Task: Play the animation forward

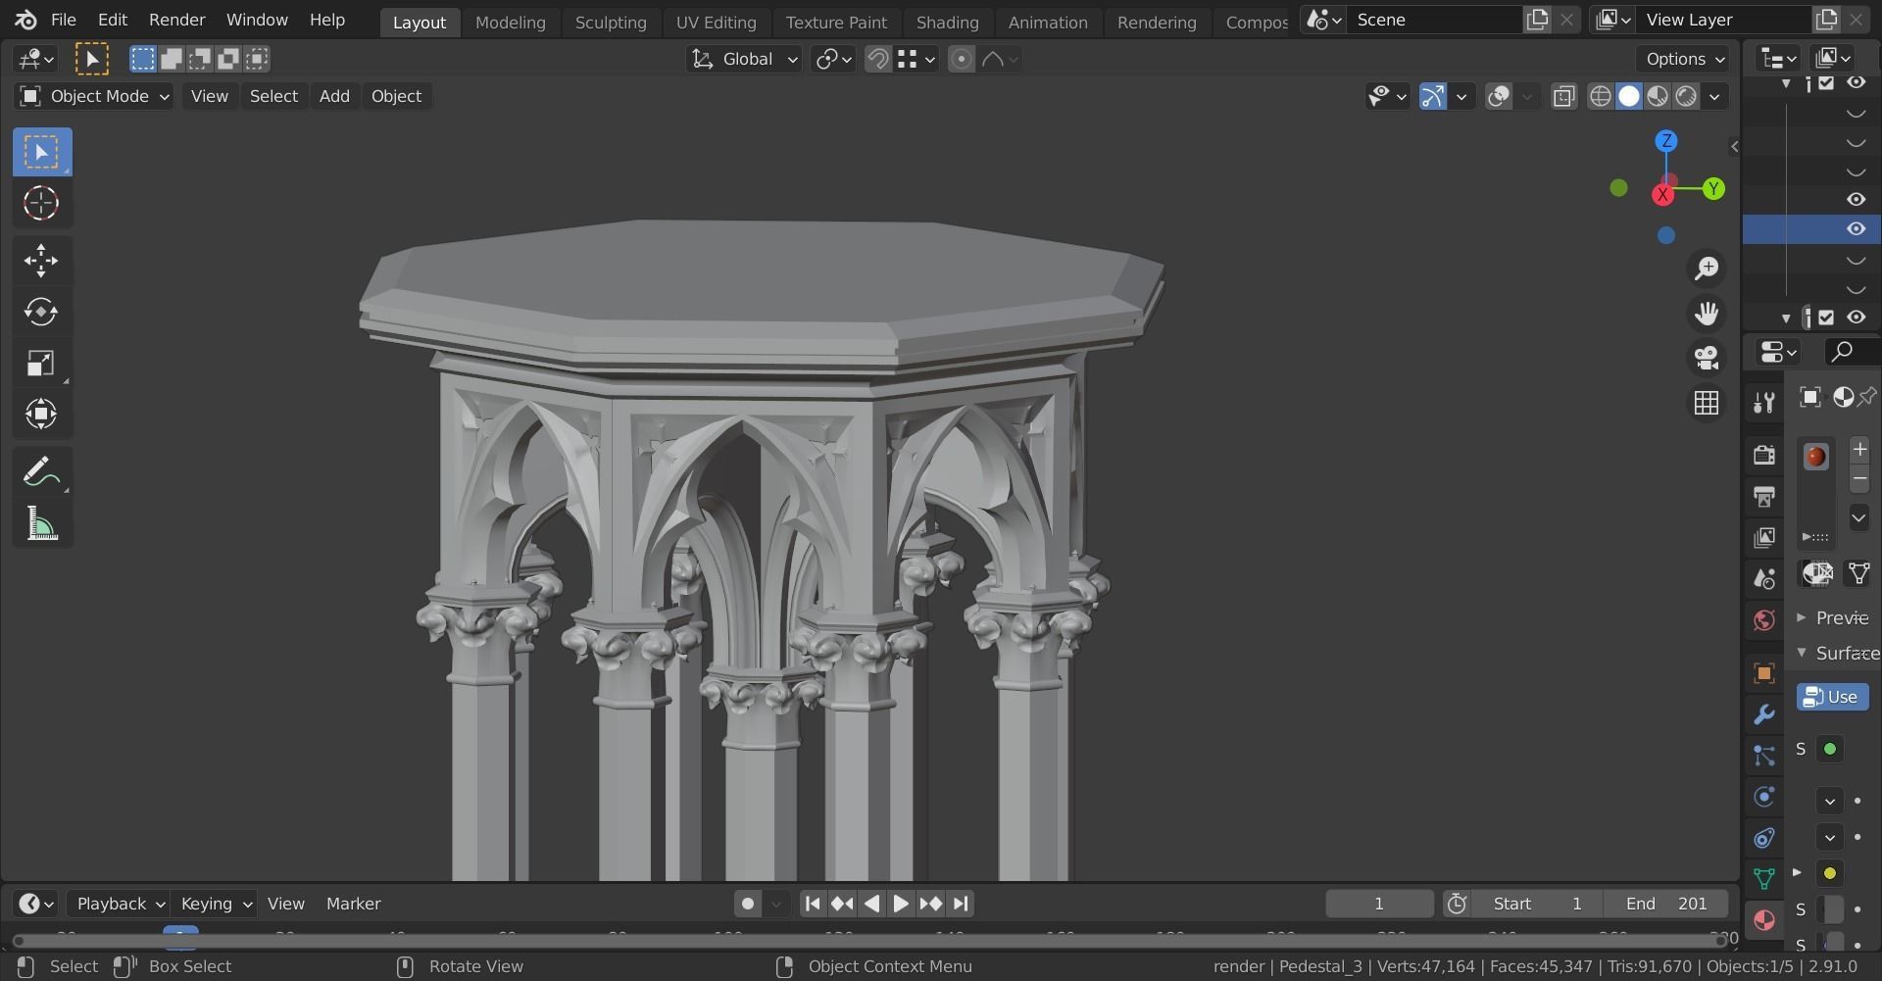Action: 901,904
